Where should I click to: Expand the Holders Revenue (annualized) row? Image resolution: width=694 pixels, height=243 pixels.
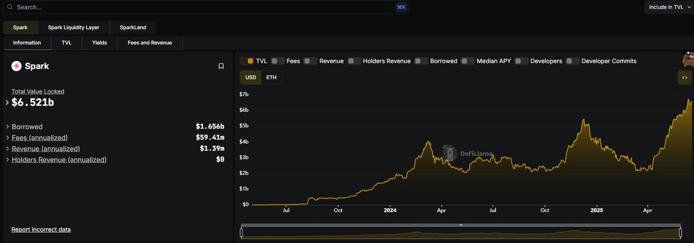(x=7, y=160)
